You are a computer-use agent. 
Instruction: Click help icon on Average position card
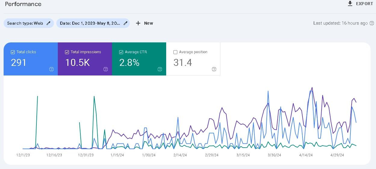pyautogui.click(x=214, y=69)
